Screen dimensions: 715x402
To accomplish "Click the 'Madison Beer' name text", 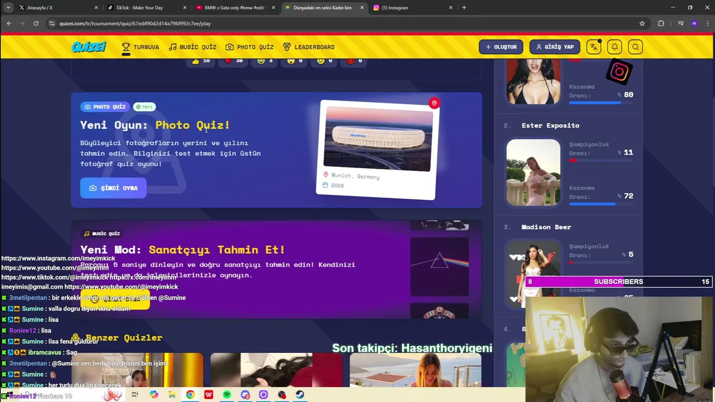I will click(546, 227).
